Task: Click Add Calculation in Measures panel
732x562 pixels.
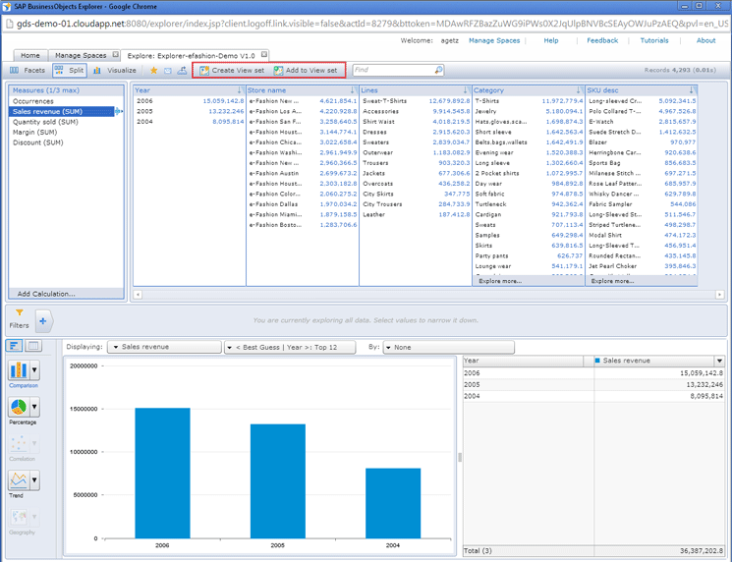Action: pos(46,294)
